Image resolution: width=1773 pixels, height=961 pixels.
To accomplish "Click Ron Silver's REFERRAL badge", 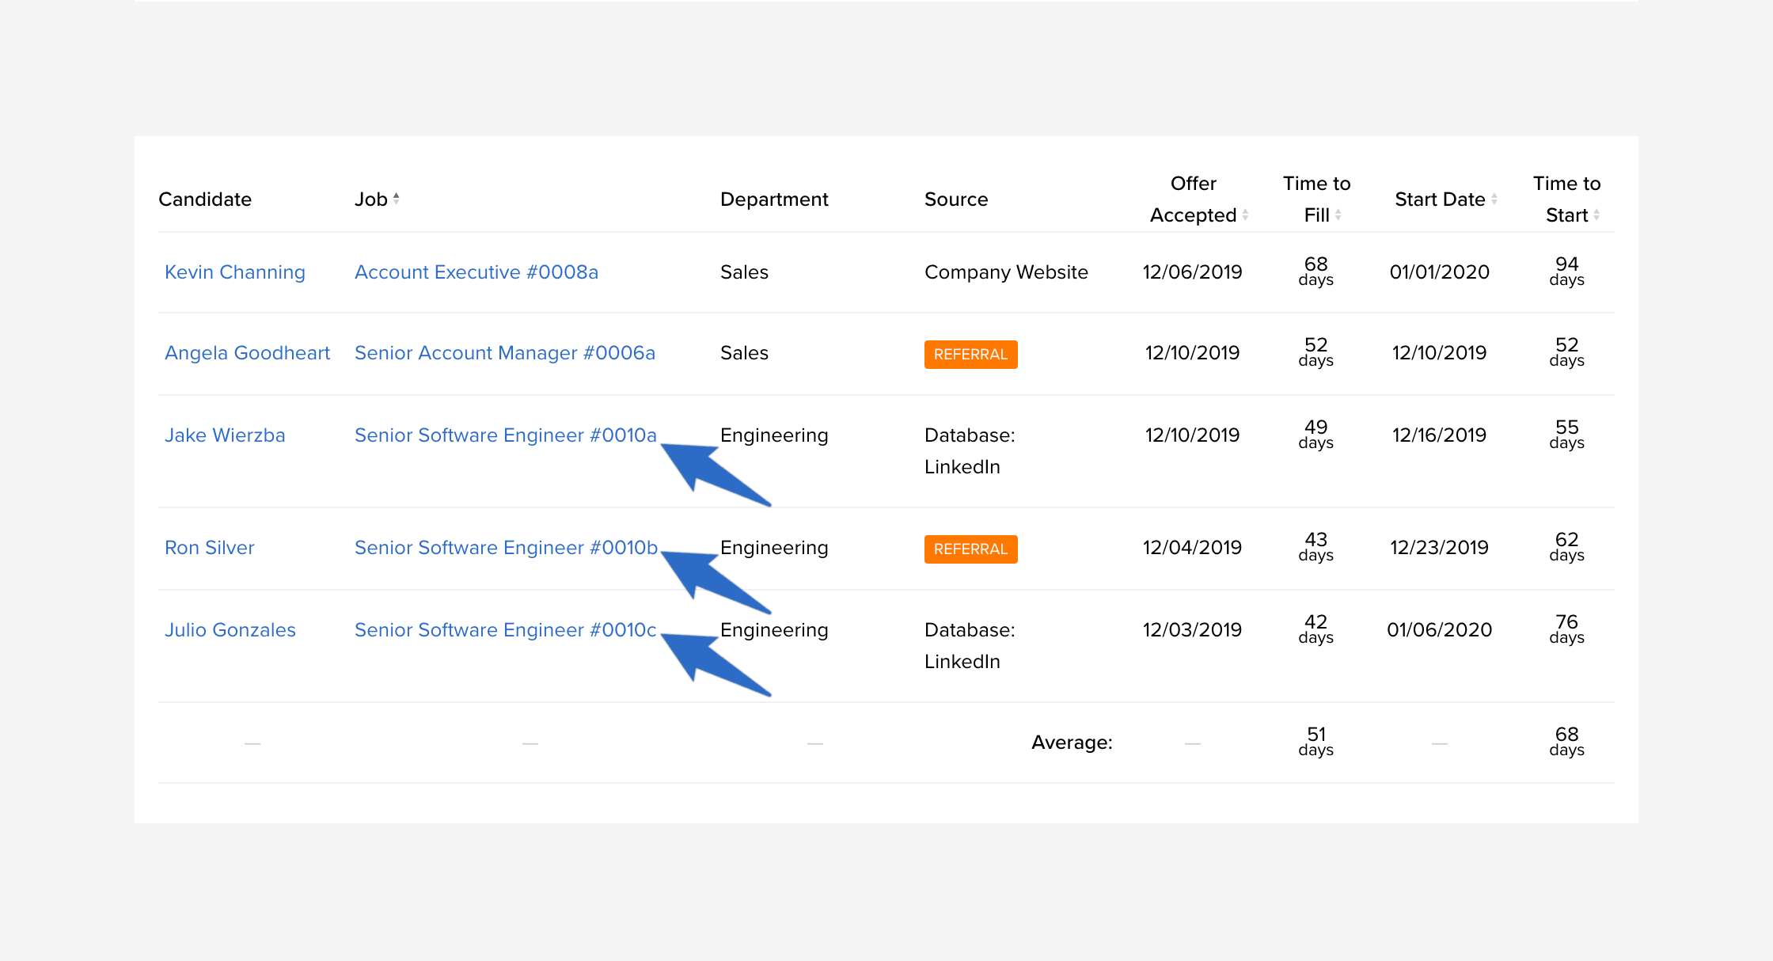I will (x=971, y=549).
